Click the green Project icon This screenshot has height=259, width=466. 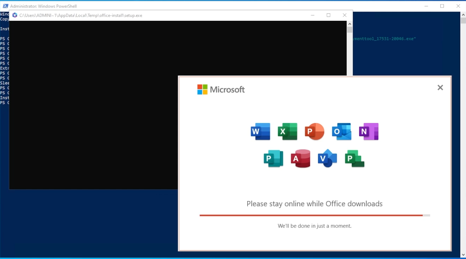pos(354,158)
